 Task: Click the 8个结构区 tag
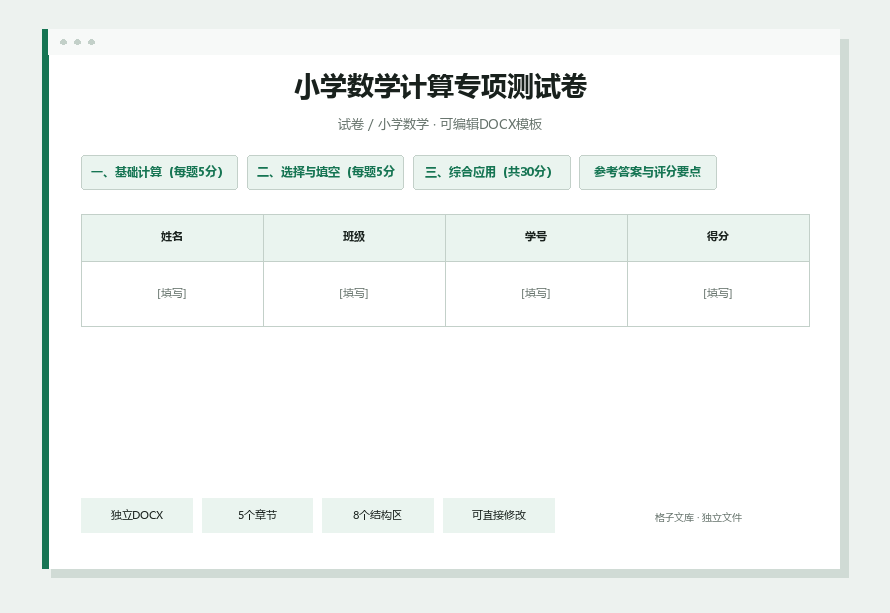tap(378, 515)
